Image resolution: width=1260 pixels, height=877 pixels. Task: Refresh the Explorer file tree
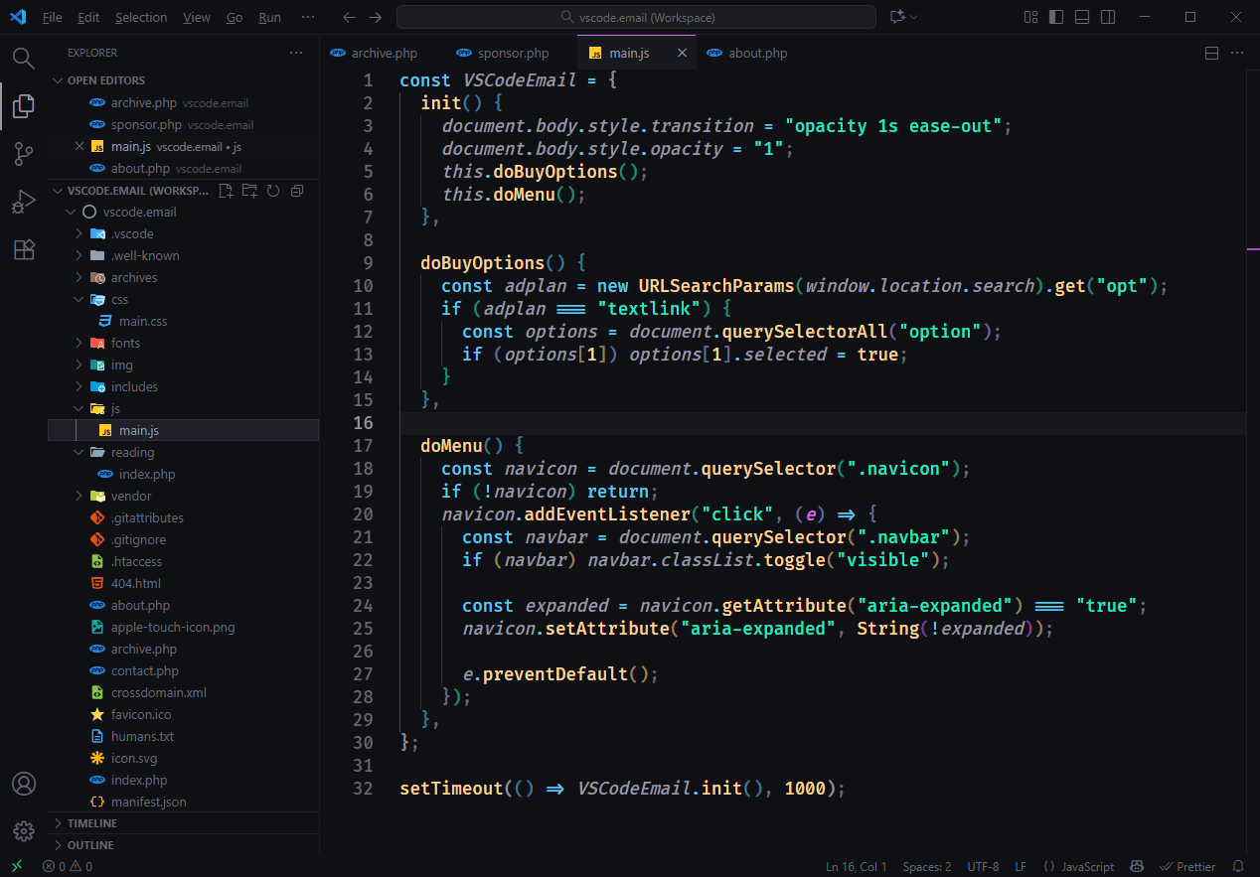pos(272,190)
